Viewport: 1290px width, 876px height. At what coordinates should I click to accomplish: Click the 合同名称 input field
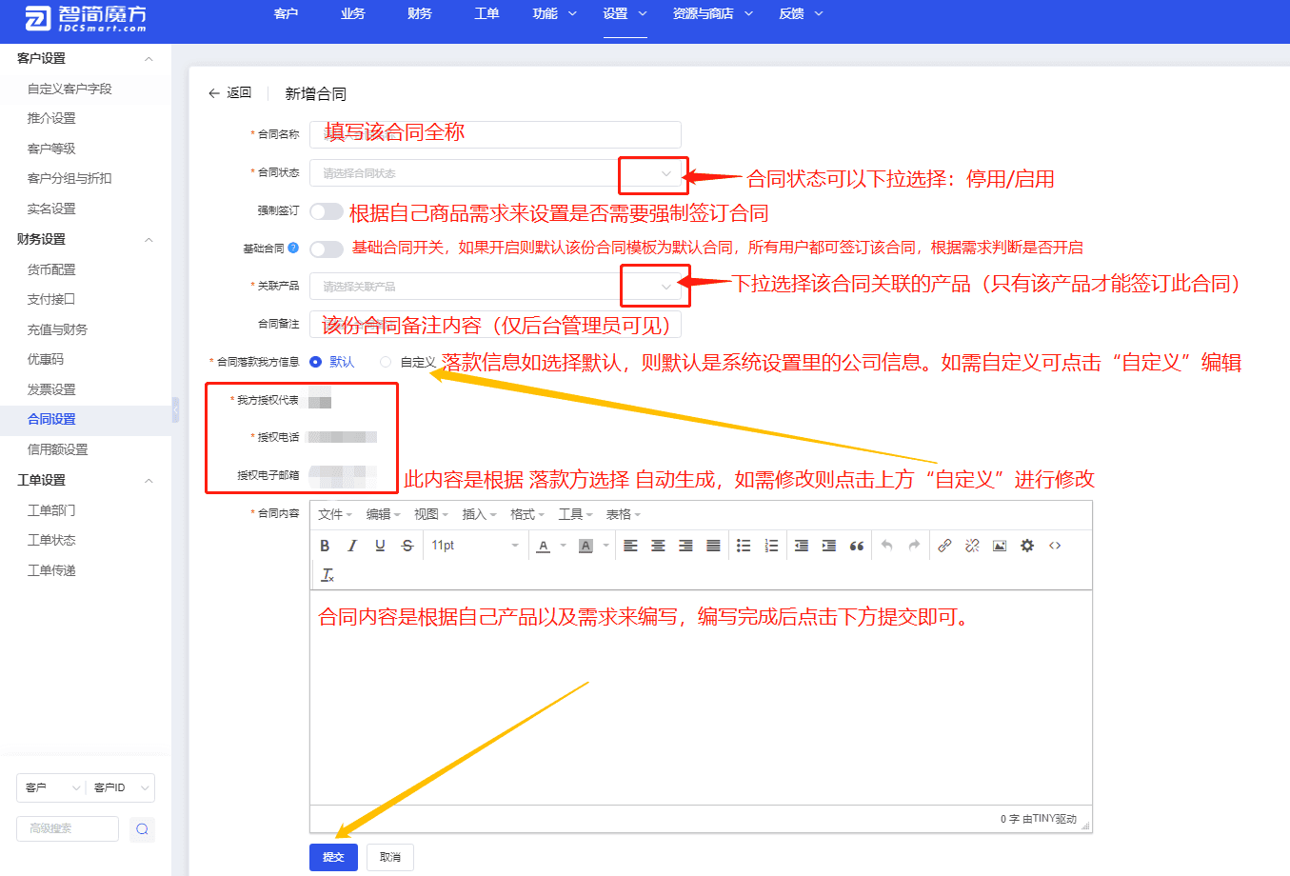495,134
